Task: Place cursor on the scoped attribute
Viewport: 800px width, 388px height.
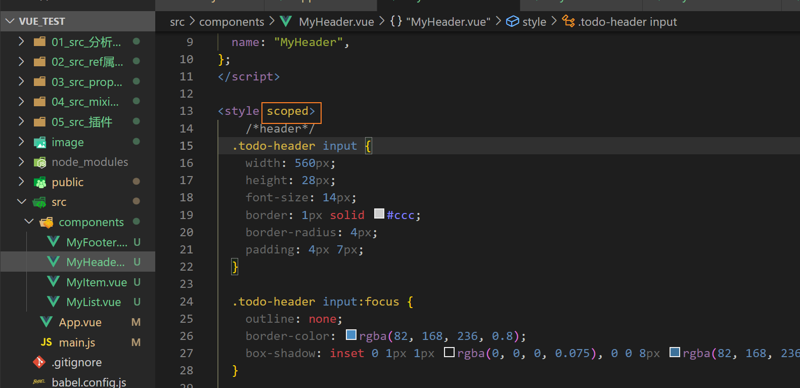Action: click(287, 111)
